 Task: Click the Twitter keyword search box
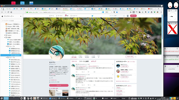[x=117, y=16]
